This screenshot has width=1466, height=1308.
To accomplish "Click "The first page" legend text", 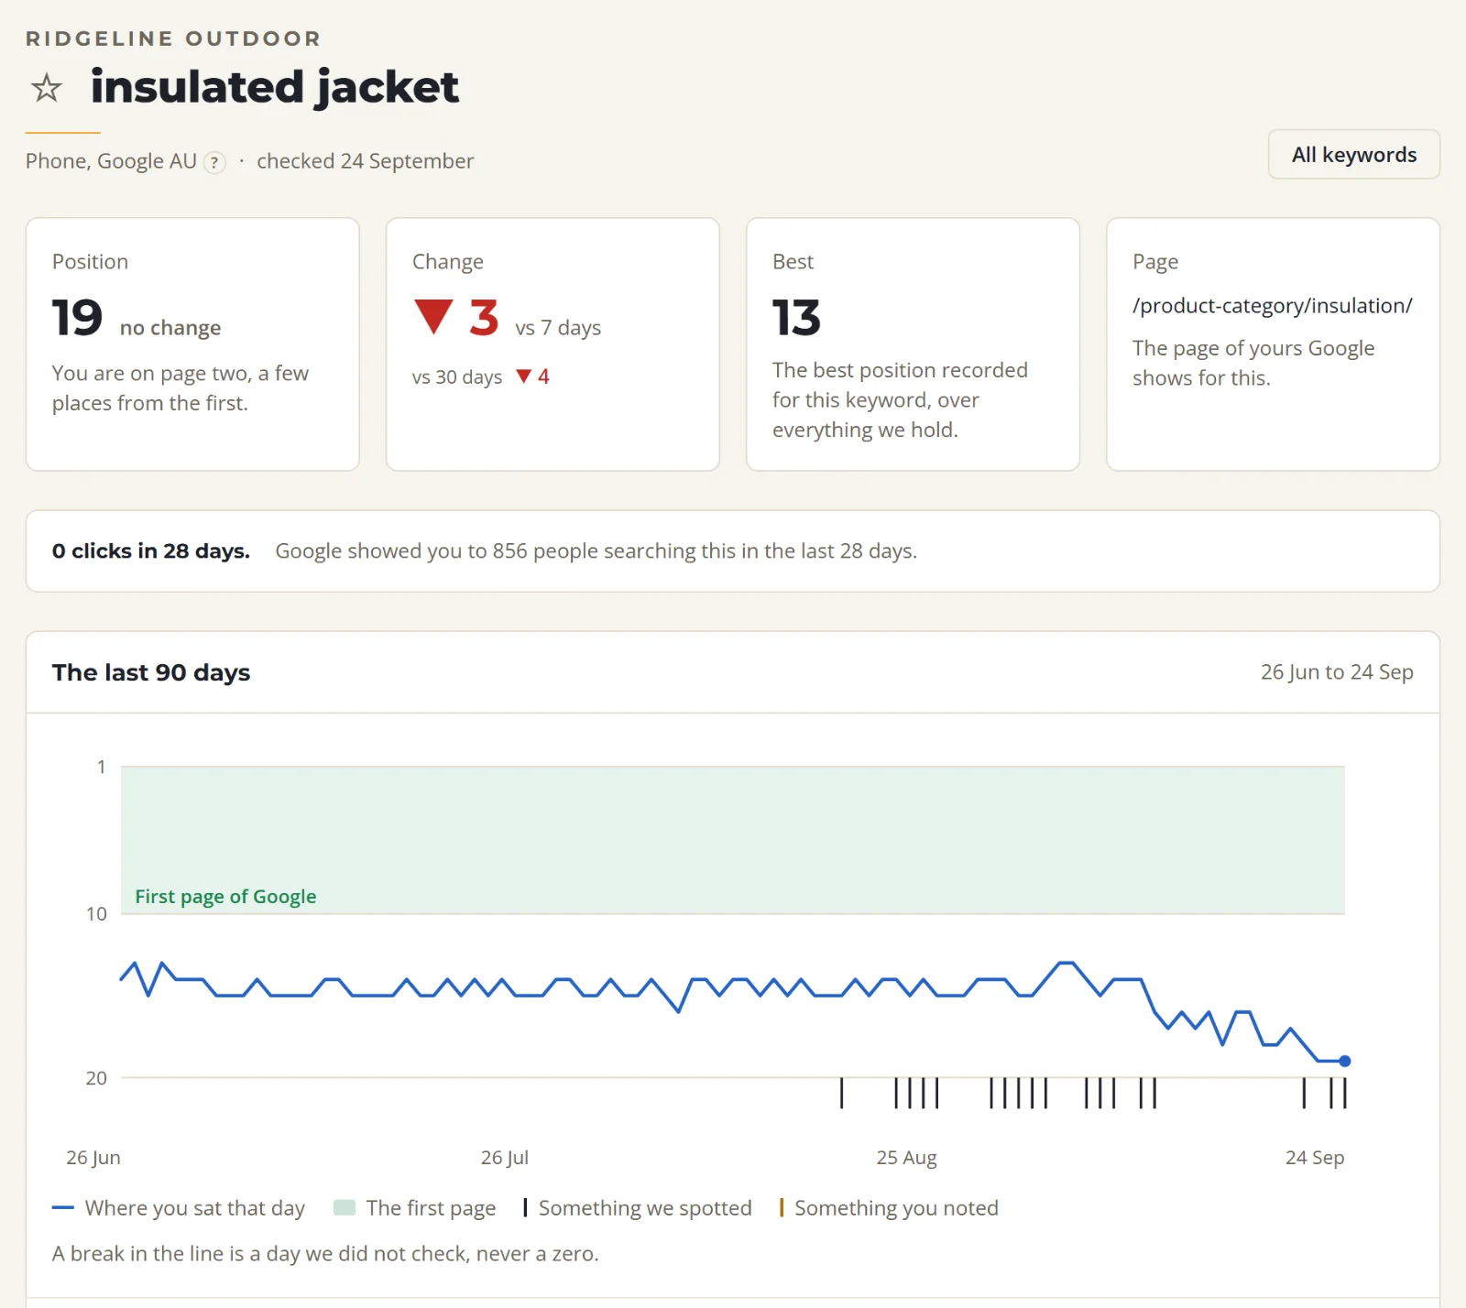I will click(431, 1208).
